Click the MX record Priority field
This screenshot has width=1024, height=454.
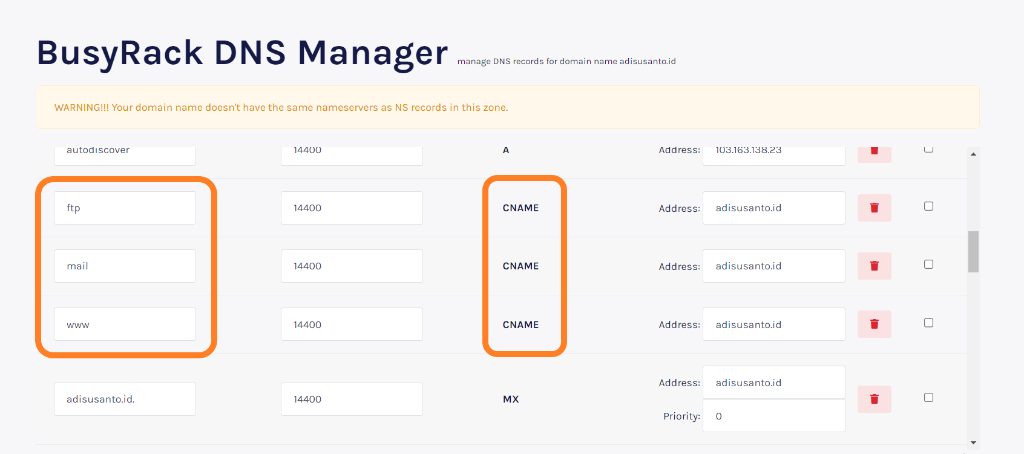(773, 416)
